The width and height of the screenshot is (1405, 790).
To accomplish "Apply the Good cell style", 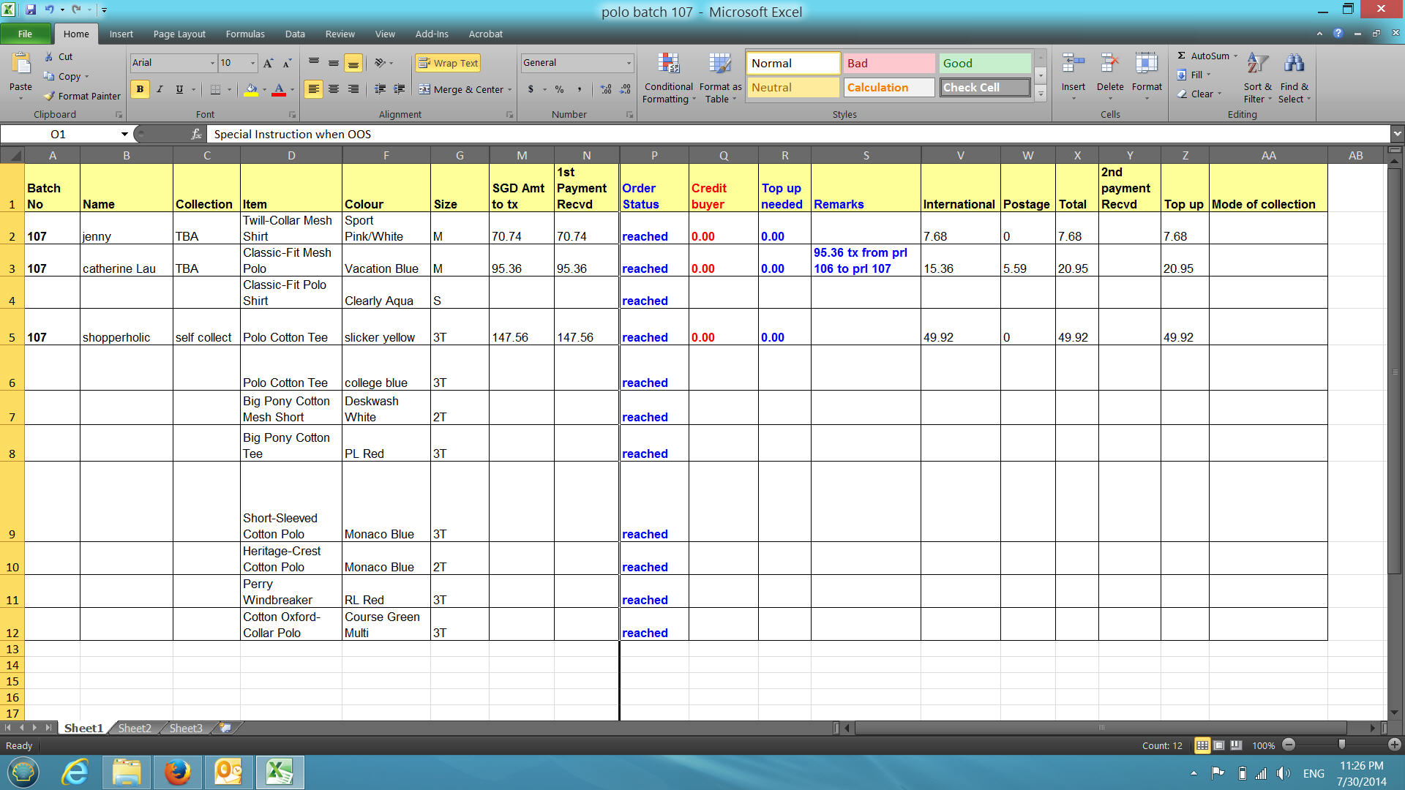I will tap(985, 63).
